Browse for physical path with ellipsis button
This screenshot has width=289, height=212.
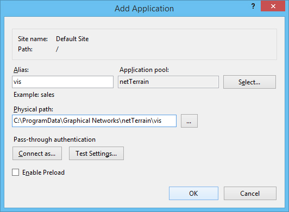pos(189,121)
